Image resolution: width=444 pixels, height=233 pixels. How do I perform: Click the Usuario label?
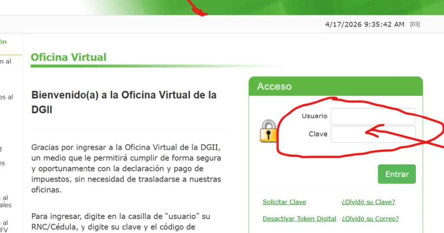coord(314,116)
